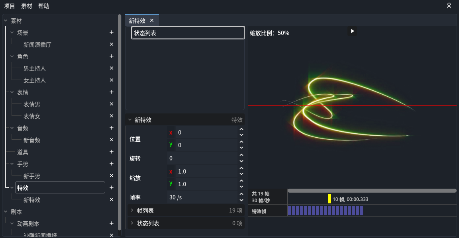Collapse the 素材 tree
Screen dimensions: 459x238
5,20
